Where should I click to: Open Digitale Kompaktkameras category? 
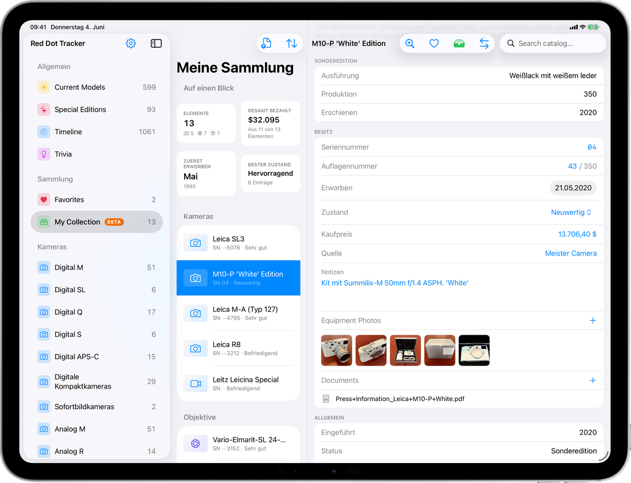coord(96,382)
